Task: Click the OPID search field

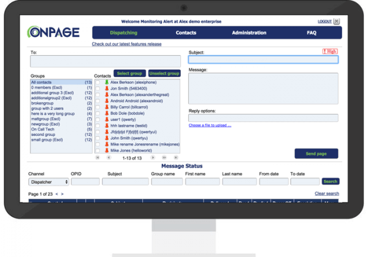Action: [x=85, y=182]
